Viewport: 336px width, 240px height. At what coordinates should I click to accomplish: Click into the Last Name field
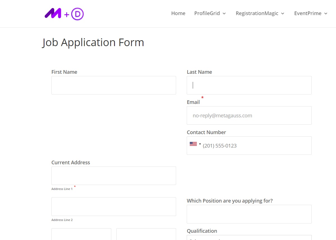point(249,85)
